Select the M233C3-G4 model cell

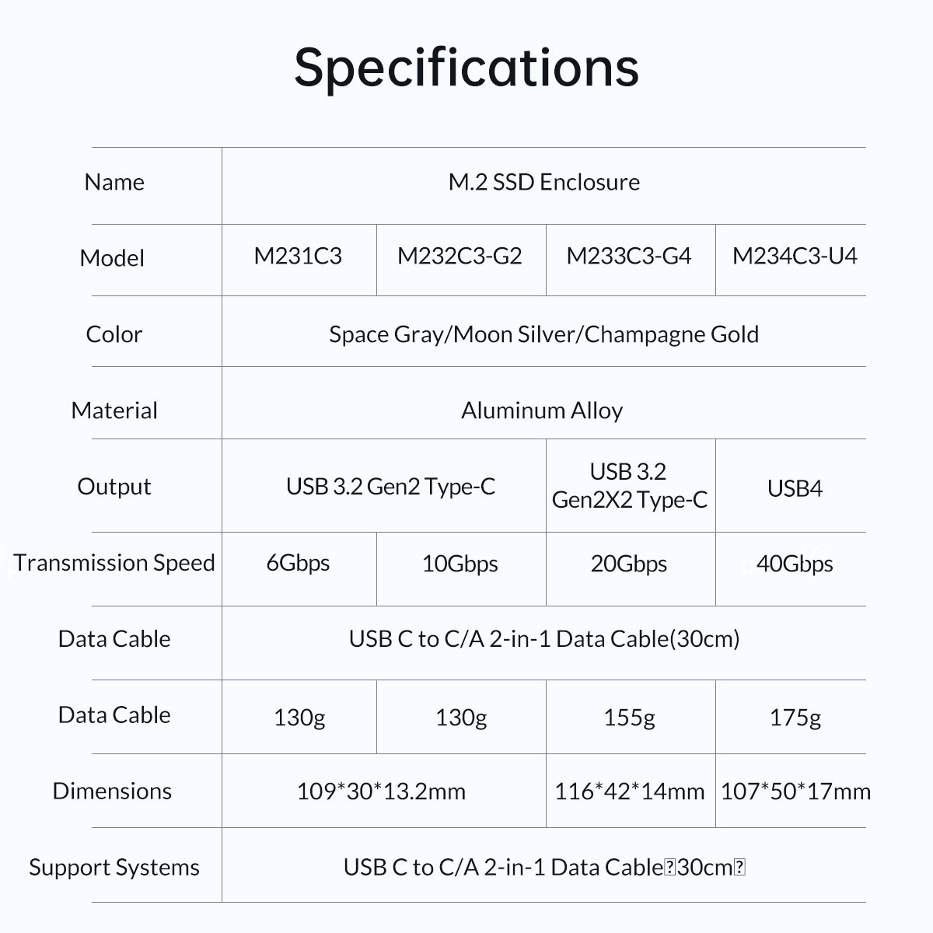(629, 257)
